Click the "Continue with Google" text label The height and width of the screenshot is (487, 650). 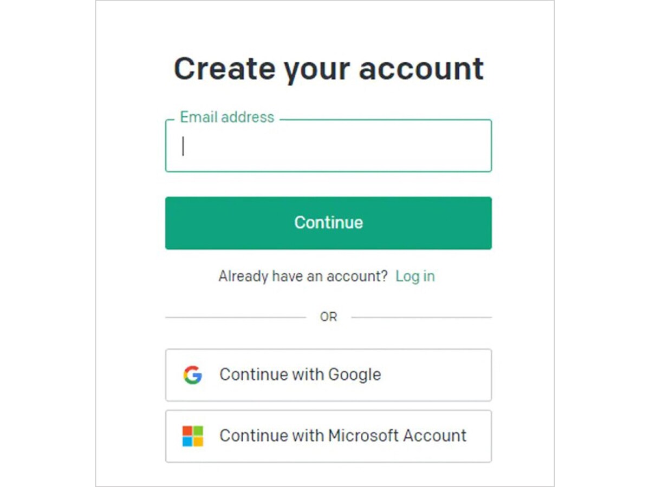pos(300,375)
